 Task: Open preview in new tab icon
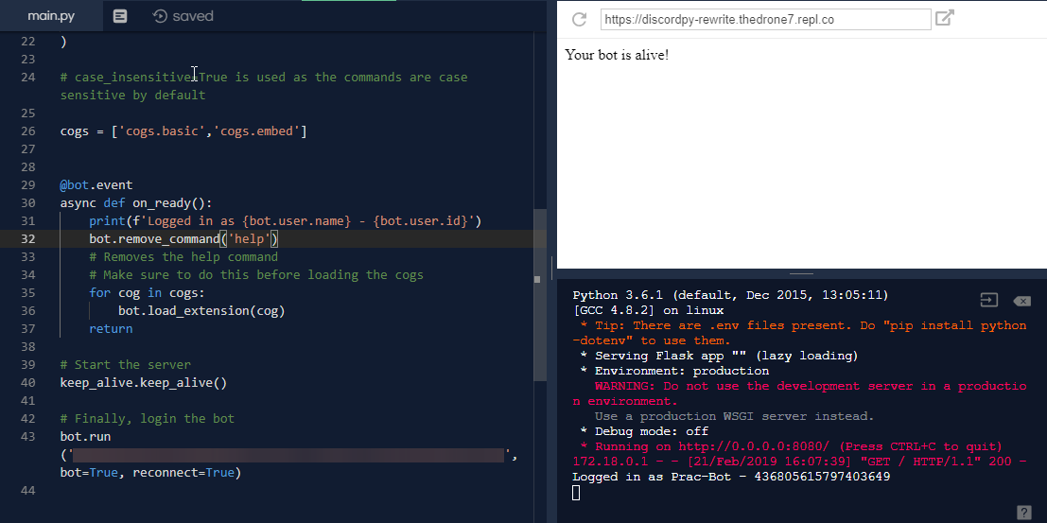(x=944, y=18)
